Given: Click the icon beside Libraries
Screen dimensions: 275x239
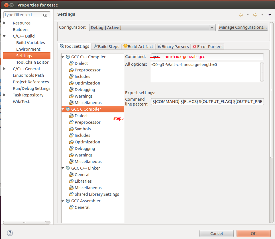Looking at the screenshot, I should click(x=71, y=181).
